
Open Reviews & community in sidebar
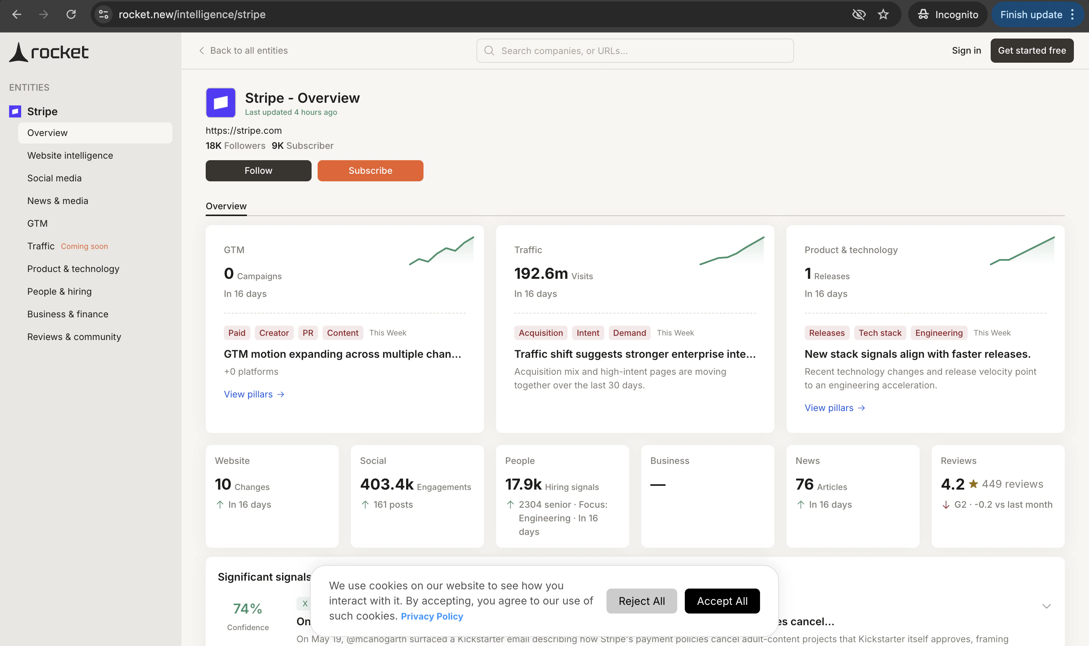(x=74, y=337)
